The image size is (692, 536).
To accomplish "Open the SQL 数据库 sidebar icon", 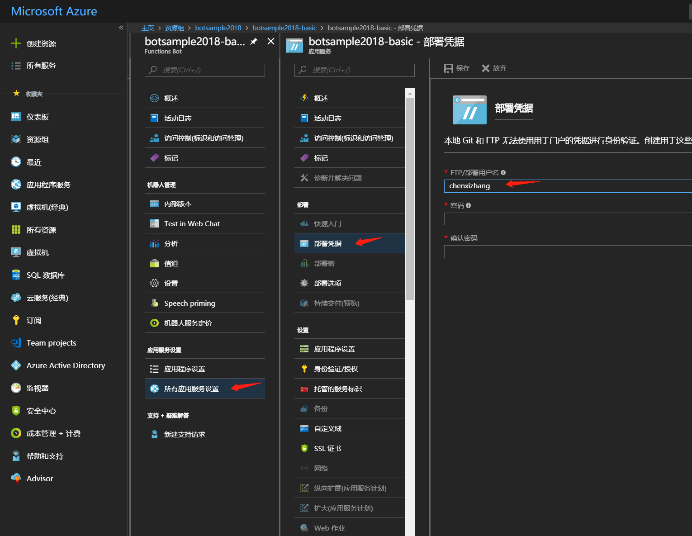I will pos(15,275).
